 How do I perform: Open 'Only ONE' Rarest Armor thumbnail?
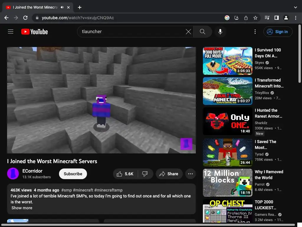pyautogui.click(x=227, y=121)
